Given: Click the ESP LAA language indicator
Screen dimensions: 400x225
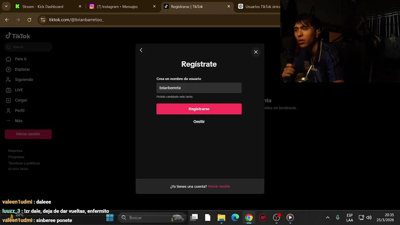Looking at the screenshot, I should (350, 218).
